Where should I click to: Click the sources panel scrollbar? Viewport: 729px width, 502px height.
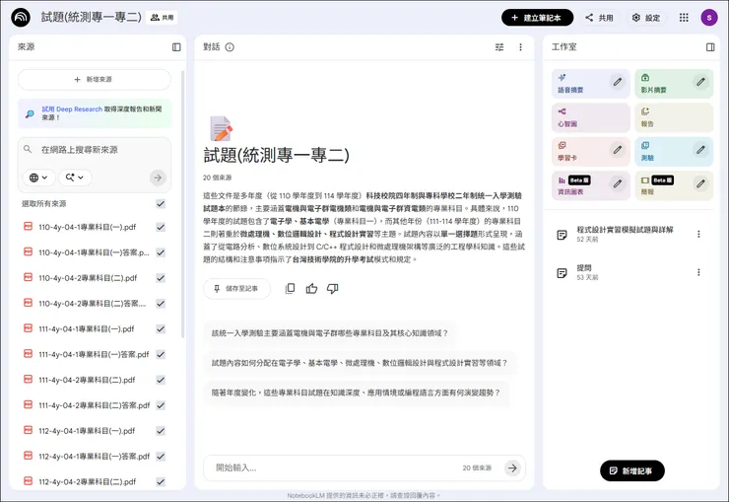pos(182,205)
